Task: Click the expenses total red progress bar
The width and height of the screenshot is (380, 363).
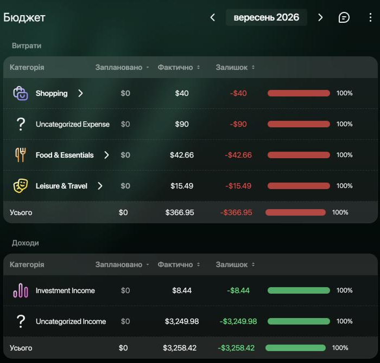Action: pos(295,212)
